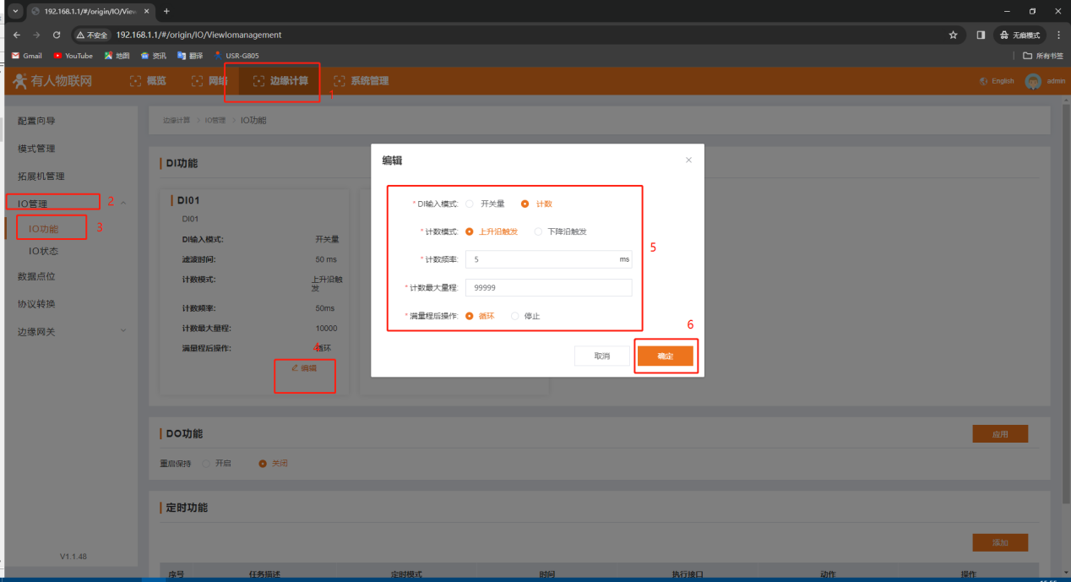Click the admin user avatar
The width and height of the screenshot is (1071, 582).
[x=1032, y=81]
